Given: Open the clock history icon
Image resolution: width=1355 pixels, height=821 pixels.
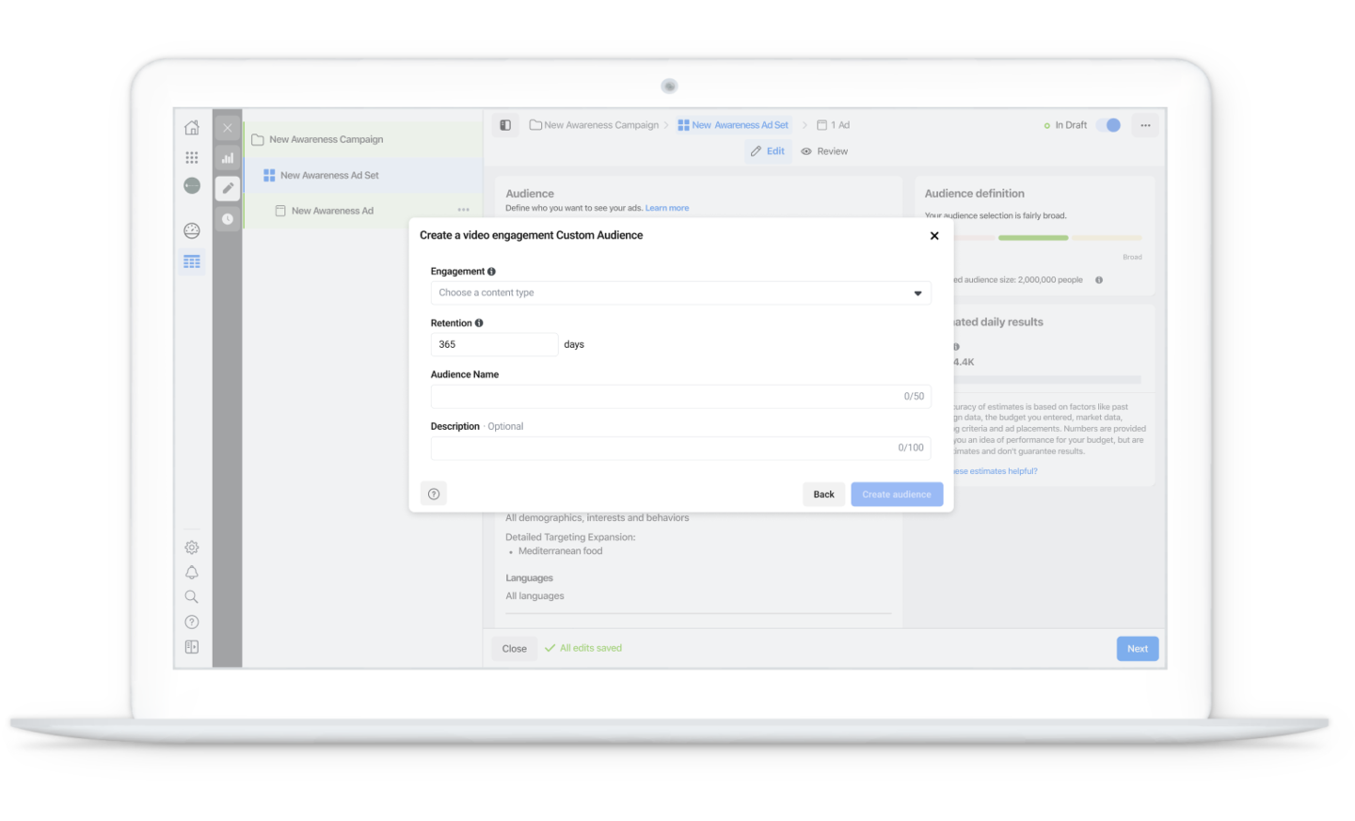Looking at the screenshot, I should (x=228, y=219).
